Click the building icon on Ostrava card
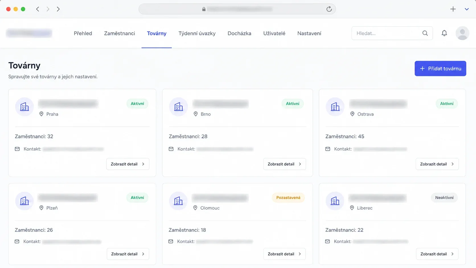The image size is (476, 268). [335, 107]
